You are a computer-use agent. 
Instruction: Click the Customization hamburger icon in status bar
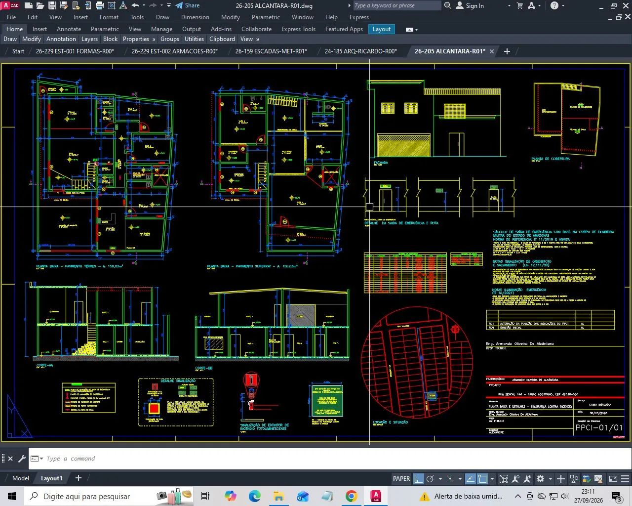point(626,478)
